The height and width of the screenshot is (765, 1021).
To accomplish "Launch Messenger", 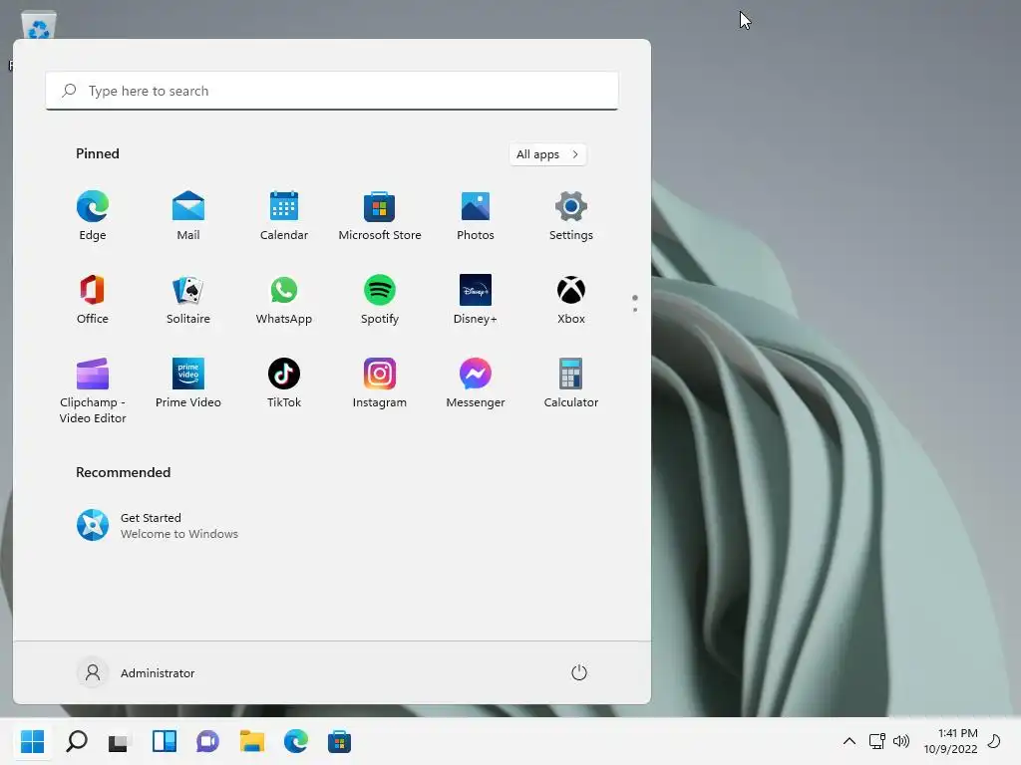I will [x=476, y=383].
